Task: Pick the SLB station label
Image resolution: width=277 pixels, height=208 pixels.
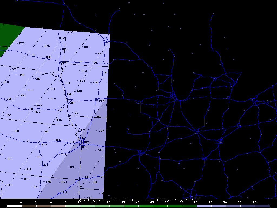Action: 83,80
